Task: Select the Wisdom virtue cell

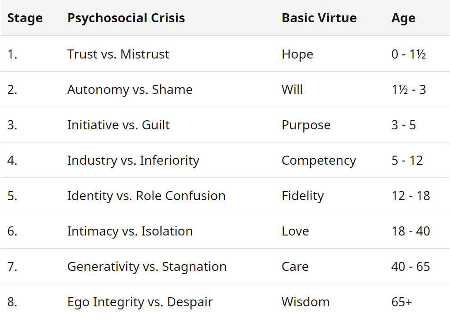Action: [306, 302]
